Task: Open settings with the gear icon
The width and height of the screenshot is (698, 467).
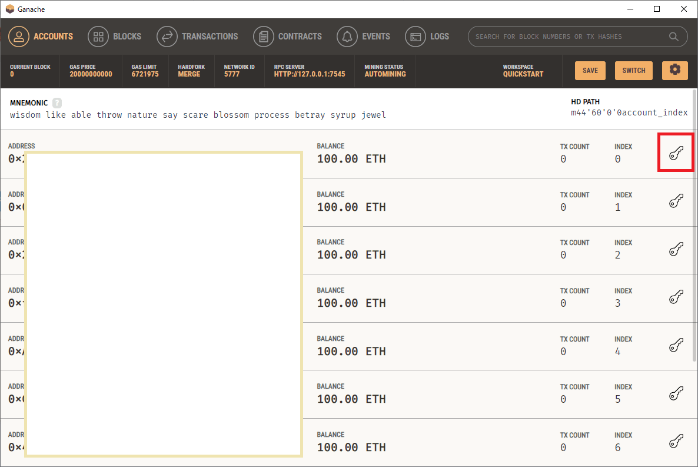Action: [675, 71]
